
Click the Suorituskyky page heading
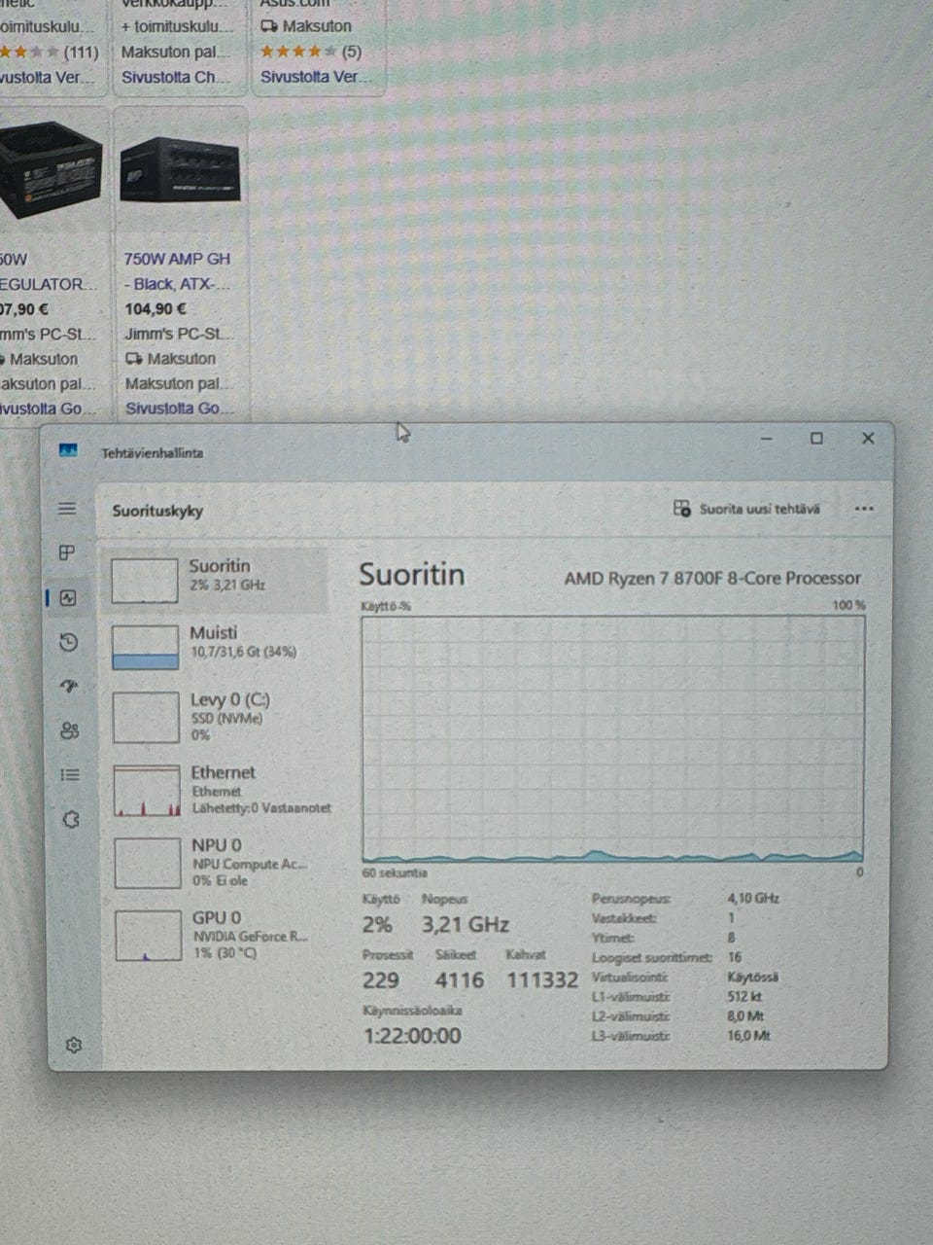pos(157,511)
